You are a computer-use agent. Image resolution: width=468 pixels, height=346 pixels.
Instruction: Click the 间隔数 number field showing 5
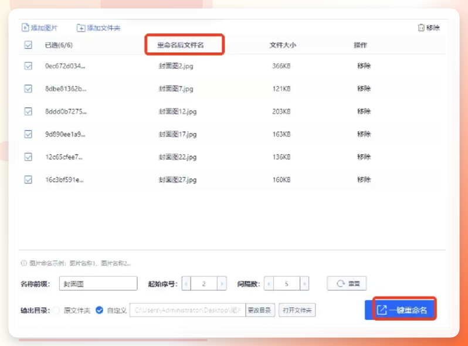click(287, 284)
